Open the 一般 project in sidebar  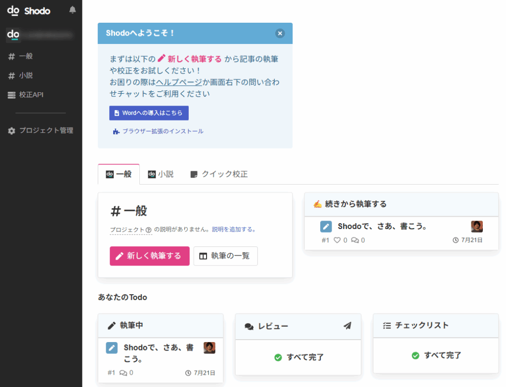tap(21, 56)
